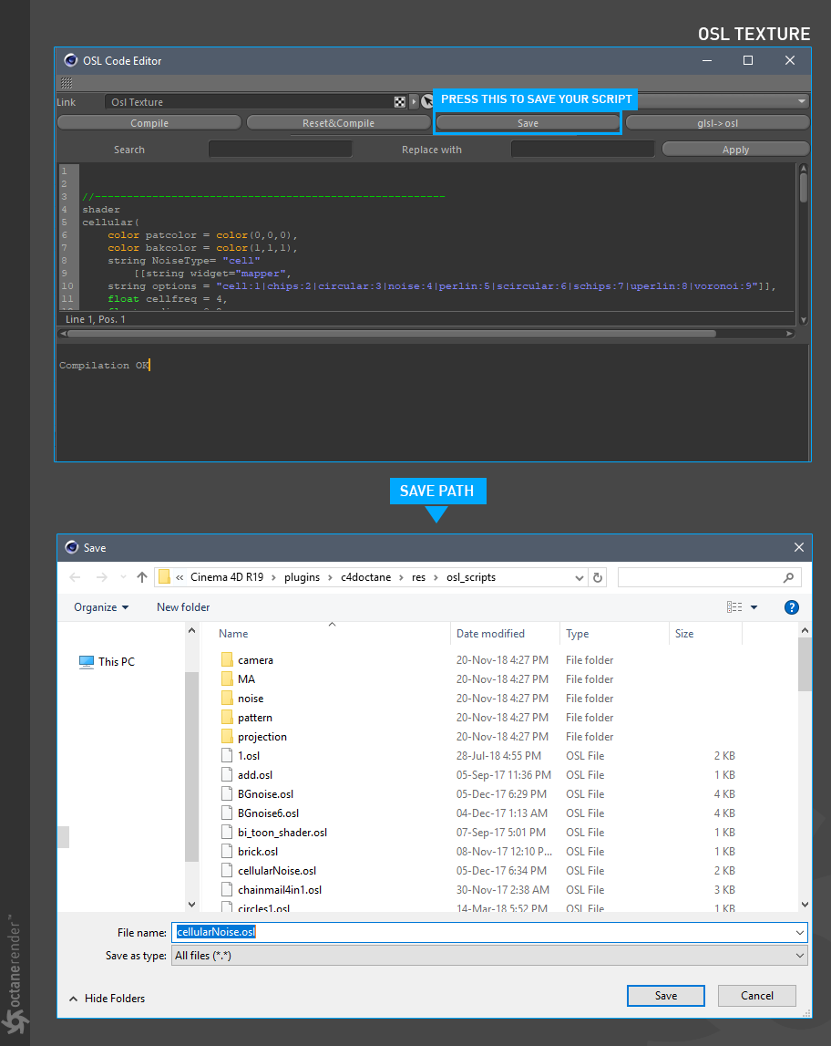The width and height of the screenshot is (831, 1046).
Task: Click the change view icon
Action: point(734,607)
